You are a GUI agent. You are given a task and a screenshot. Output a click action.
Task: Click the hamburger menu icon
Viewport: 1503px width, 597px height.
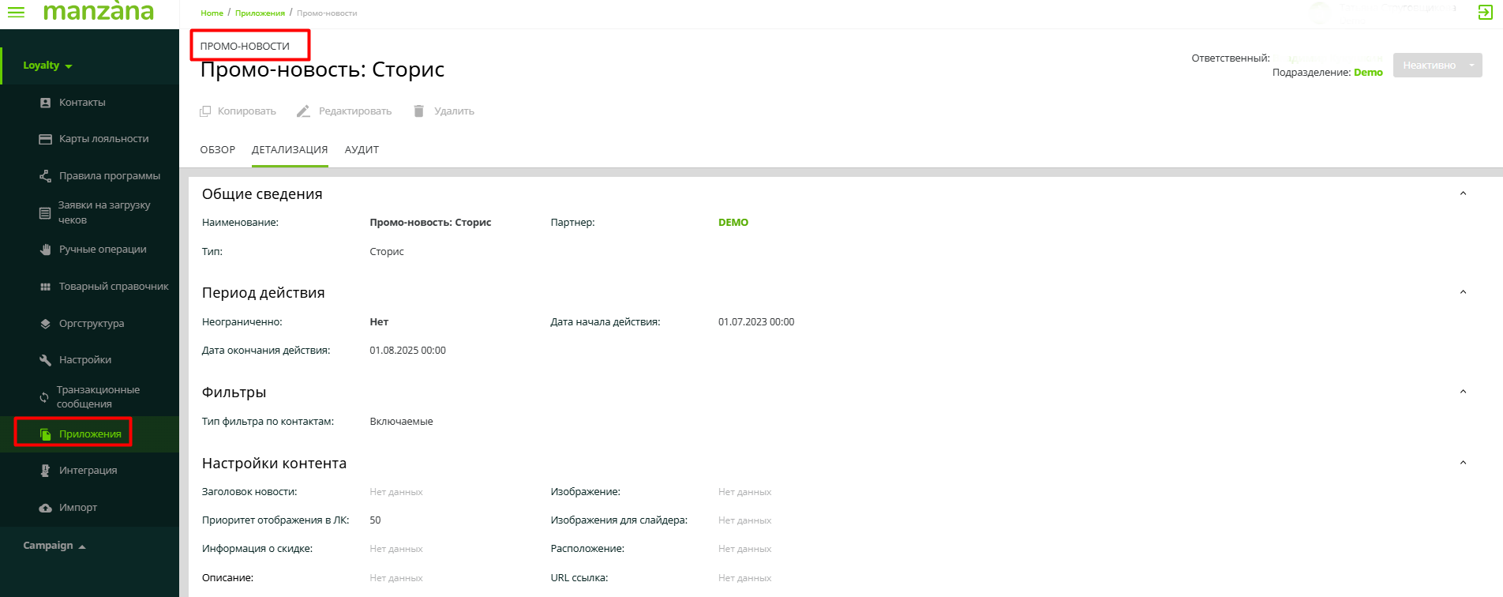(x=16, y=12)
